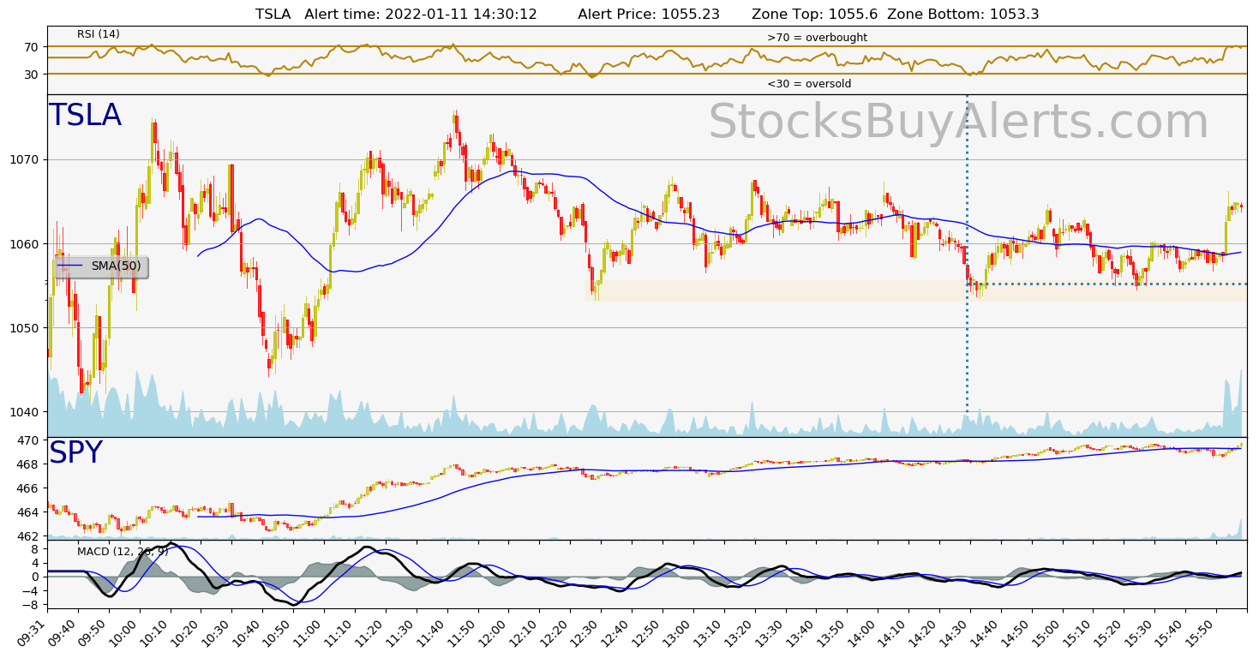This screenshot has width=1259, height=658.
Task: Click the Zone Top 1055.6 text
Action: 815,14
